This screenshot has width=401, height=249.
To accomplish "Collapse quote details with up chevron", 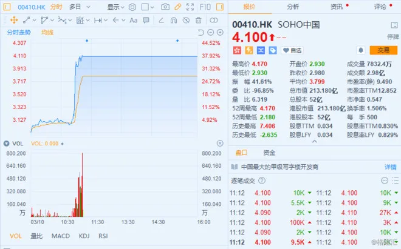I will pos(315,141).
